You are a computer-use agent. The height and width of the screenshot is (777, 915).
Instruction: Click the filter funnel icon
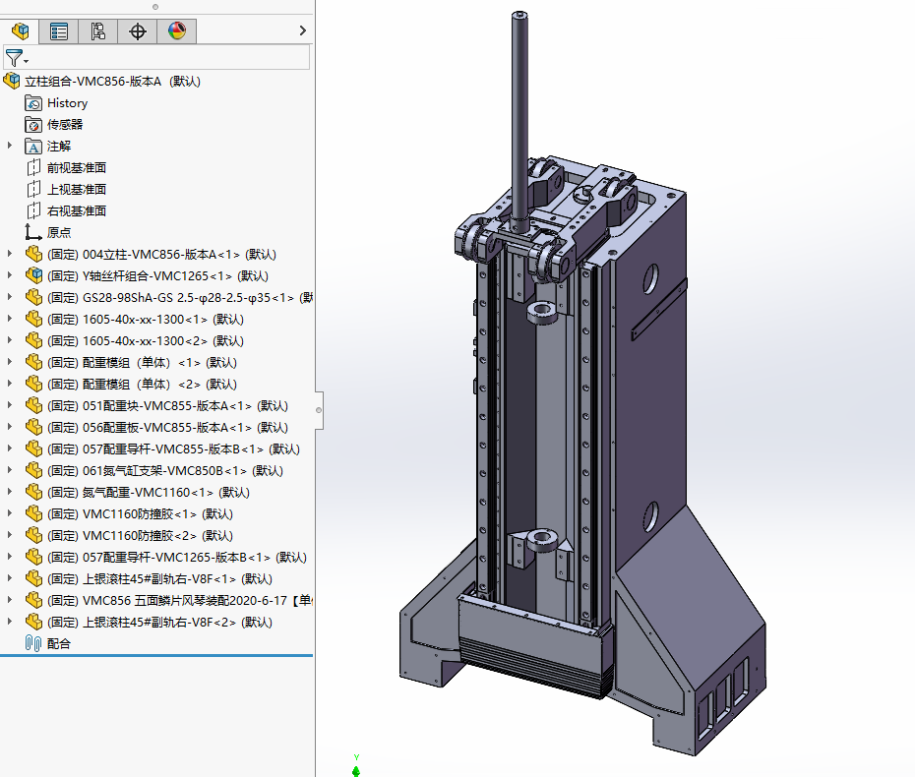pyautogui.click(x=14, y=58)
